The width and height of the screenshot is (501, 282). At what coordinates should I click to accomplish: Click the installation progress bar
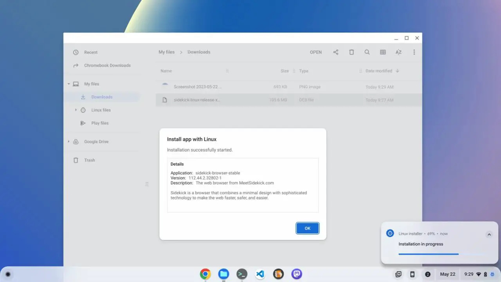pyautogui.click(x=441, y=254)
